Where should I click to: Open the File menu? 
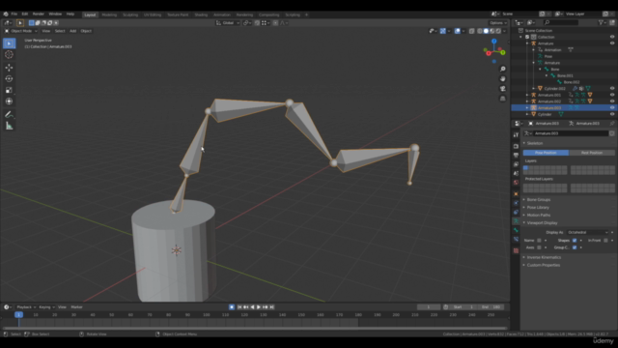[14, 14]
